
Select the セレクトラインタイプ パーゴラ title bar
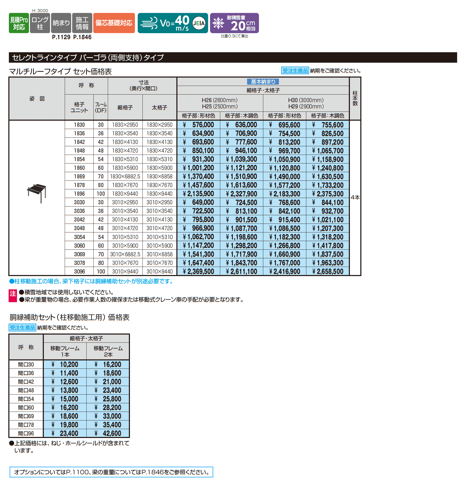[233, 57]
